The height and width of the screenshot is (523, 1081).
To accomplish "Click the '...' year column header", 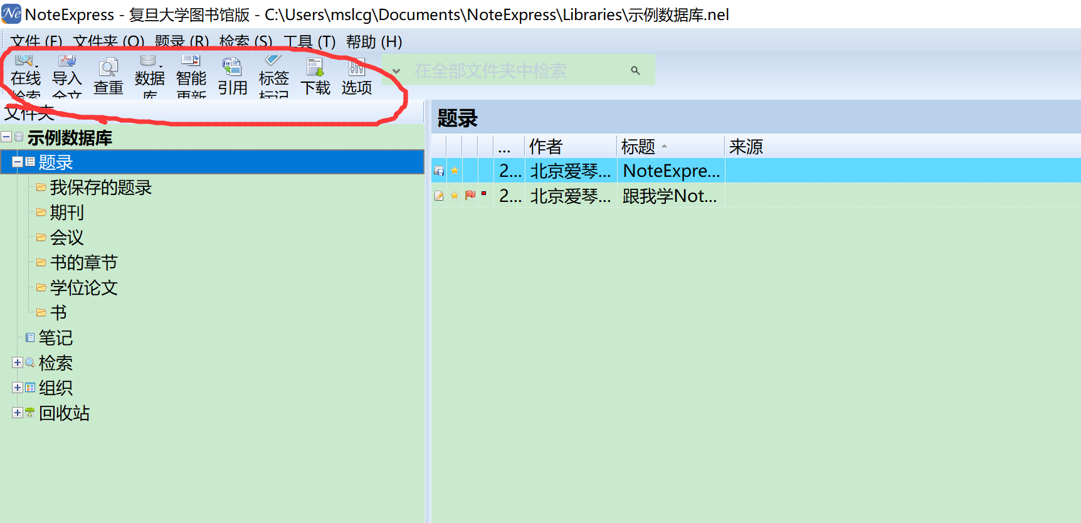I will (509, 146).
